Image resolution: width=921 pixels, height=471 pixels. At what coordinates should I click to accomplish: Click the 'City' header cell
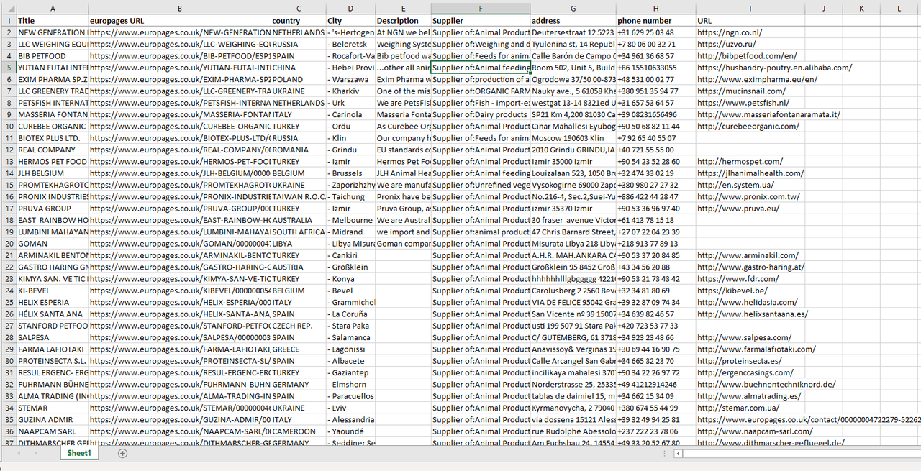(x=350, y=21)
